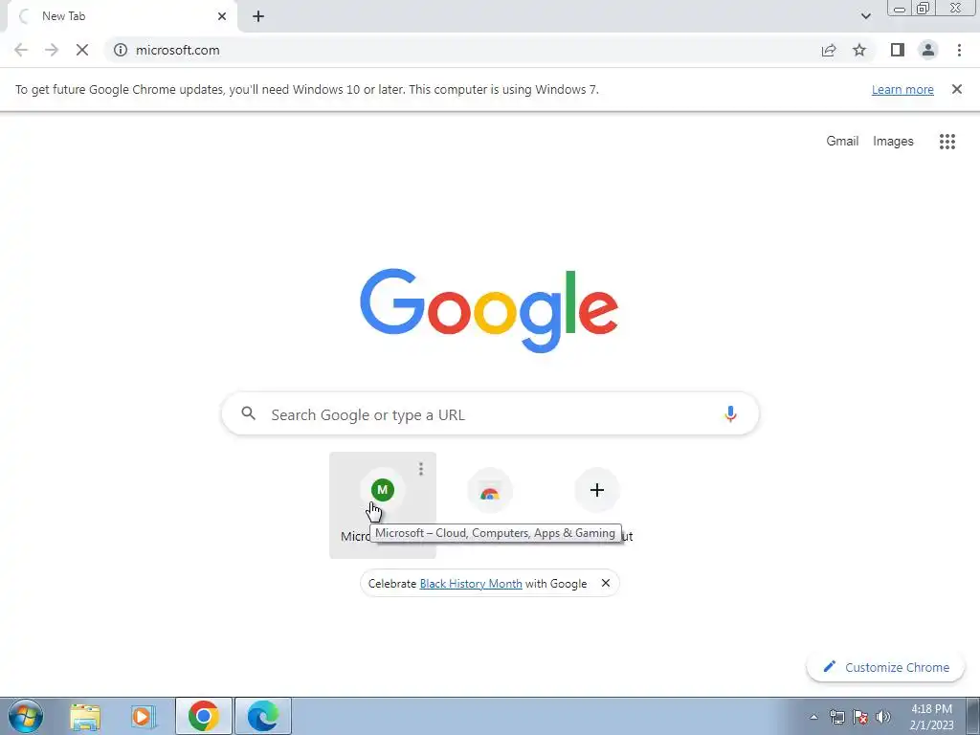
Task: Expand the tab search chevron
Action: (865, 16)
